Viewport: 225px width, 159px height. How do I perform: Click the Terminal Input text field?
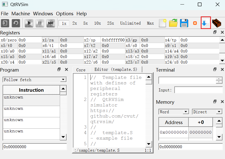coord(198,90)
